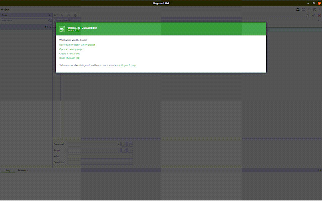Click the Target input field

(x=94, y=150)
